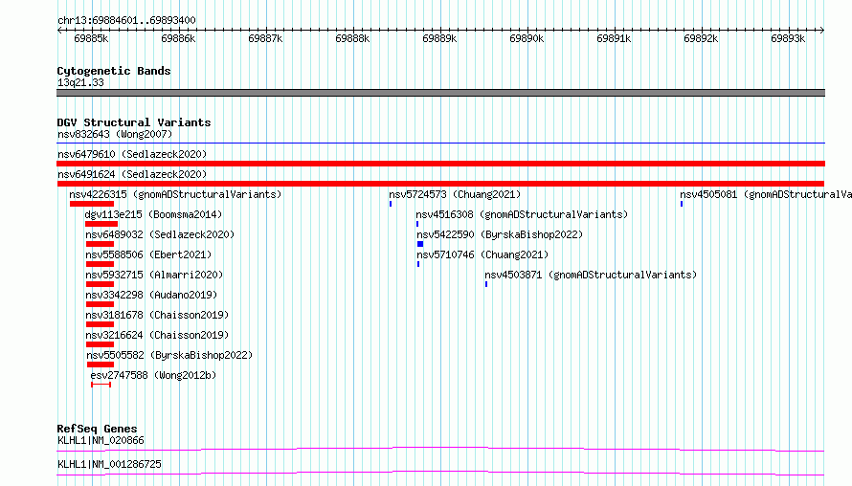Screen dimensions: 852x486
Task: Open the Cytogenetic Bands track title
Action: coord(114,71)
